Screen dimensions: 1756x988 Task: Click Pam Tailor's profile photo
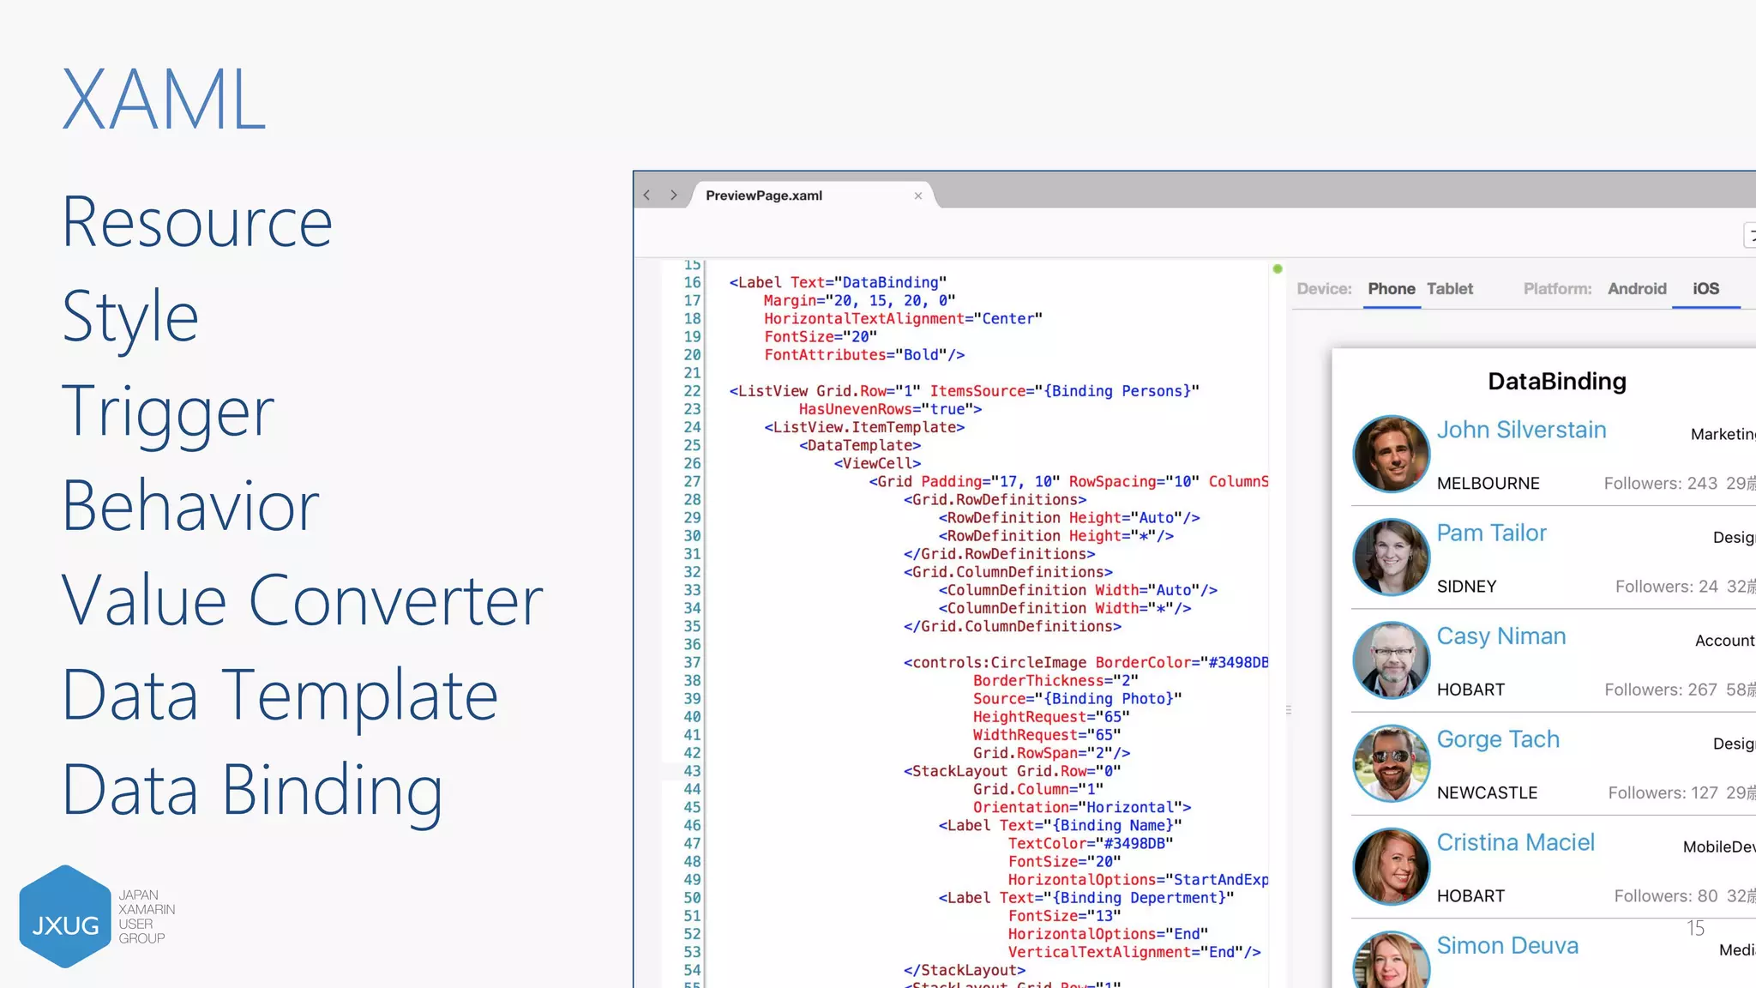pyautogui.click(x=1391, y=557)
